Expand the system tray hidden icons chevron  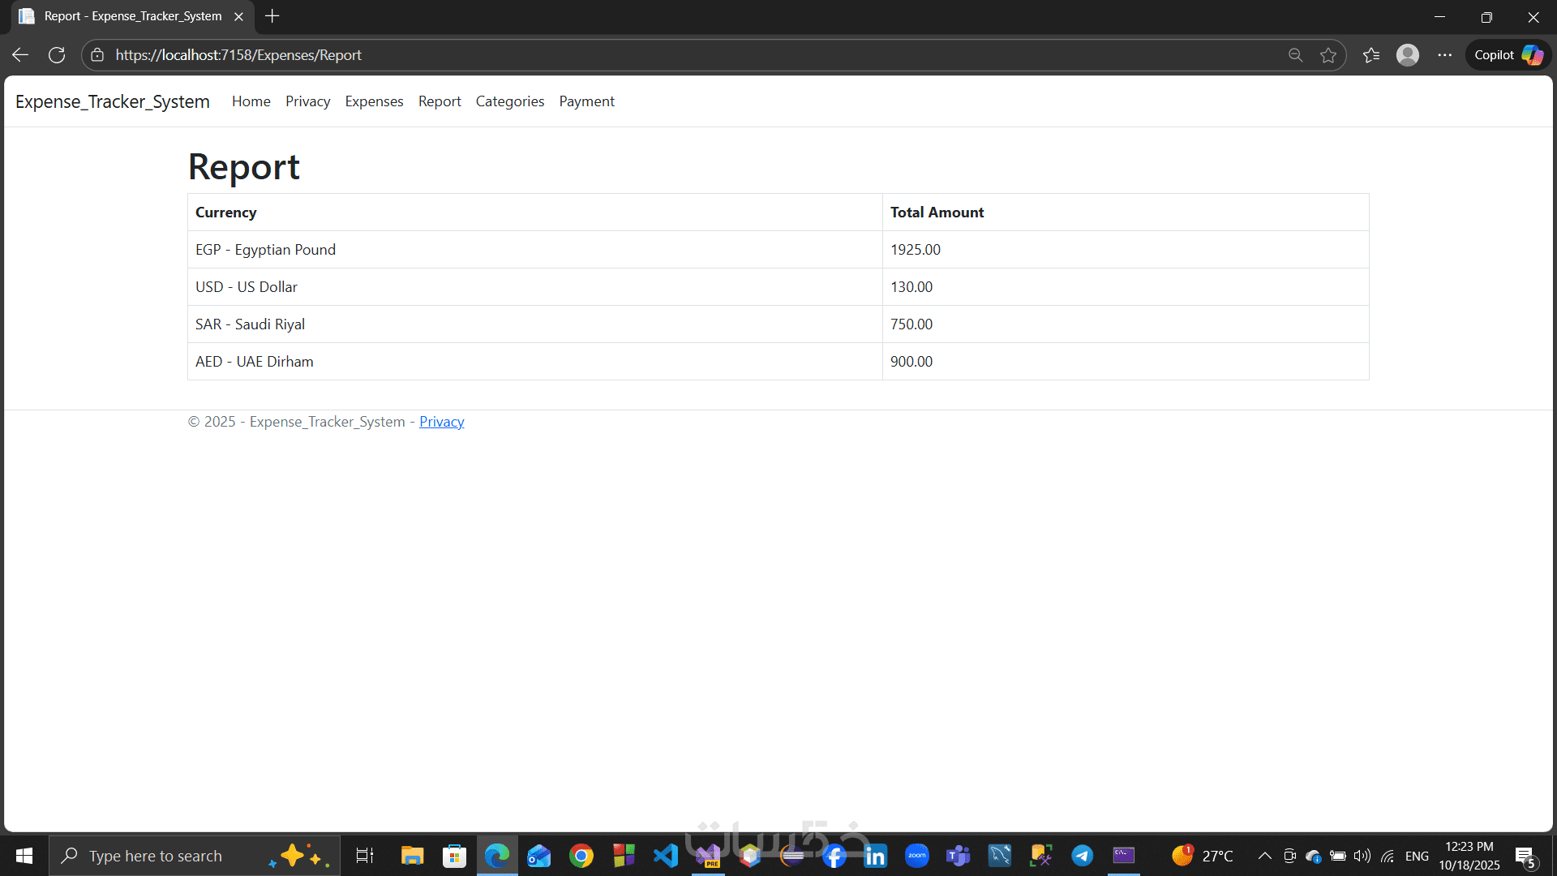pos(1264,856)
